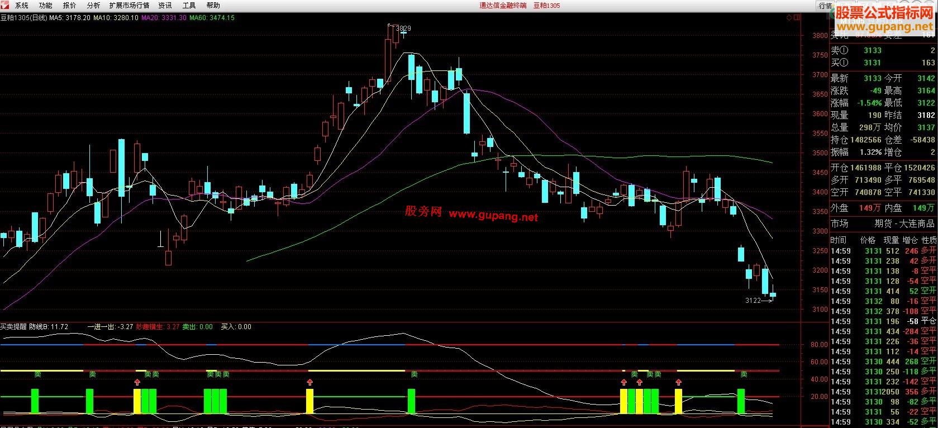
Task: Click the red buy arrow above the middle yellow bar
Action: [x=310, y=382]
